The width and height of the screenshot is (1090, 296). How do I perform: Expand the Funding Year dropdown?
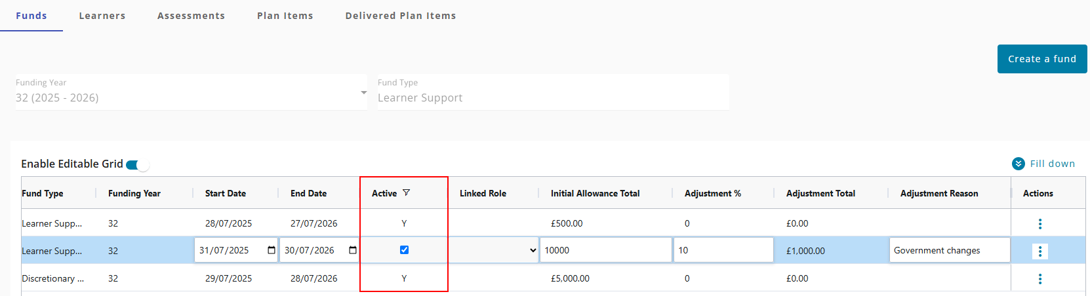coord(363,93)
